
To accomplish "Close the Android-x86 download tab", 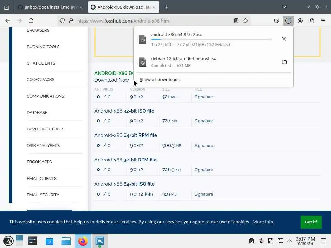I will click(154, 7).
